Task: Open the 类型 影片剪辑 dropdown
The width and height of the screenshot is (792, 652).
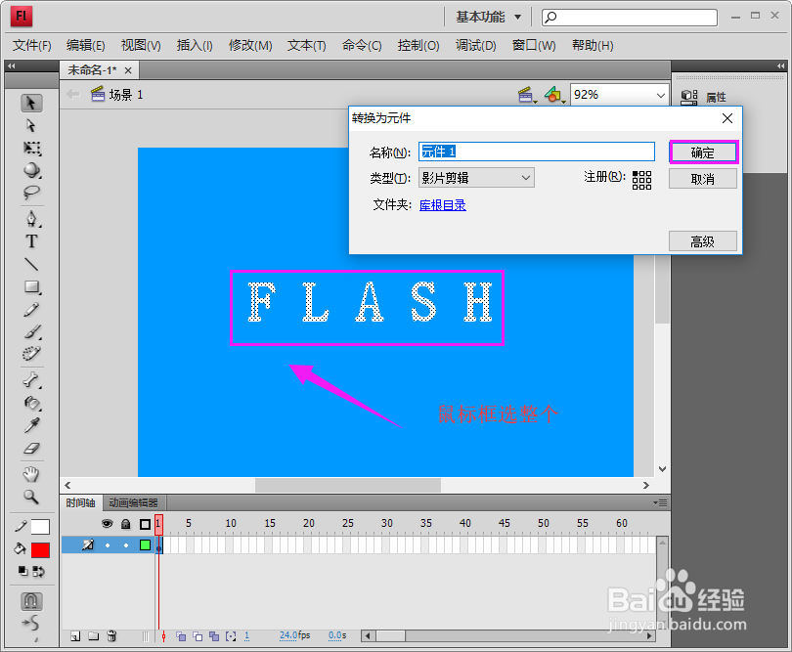Action: tap(476, 178)
